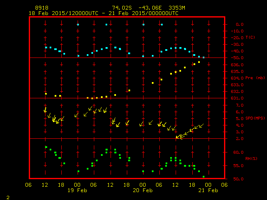Click the 00 hour label above 19 Feb

click(x=77, y=185)
